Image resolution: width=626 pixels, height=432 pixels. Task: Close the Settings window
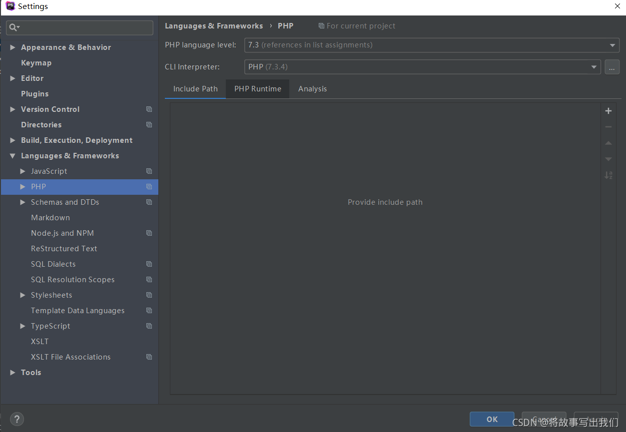618,6
